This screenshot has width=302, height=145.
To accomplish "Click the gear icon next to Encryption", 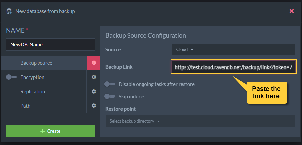I will [94, 77].
